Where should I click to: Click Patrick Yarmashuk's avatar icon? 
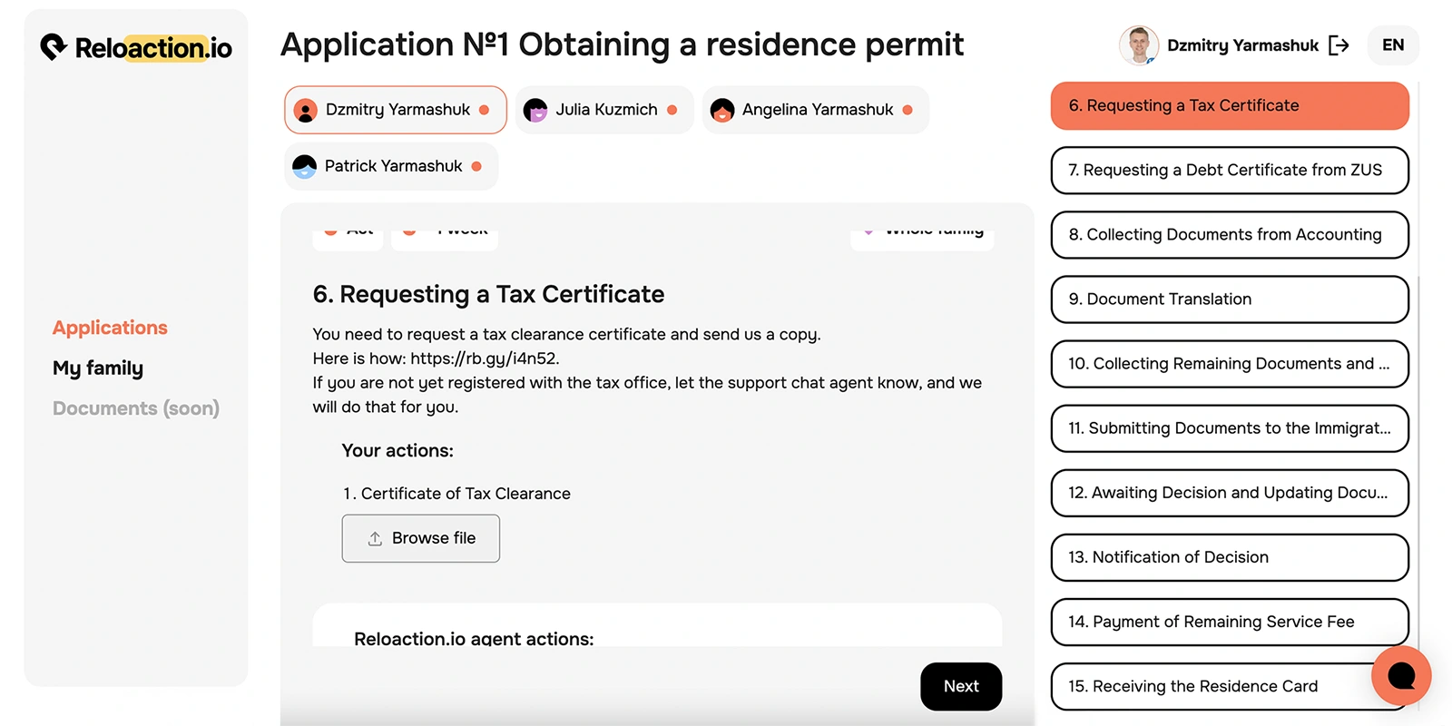coord(305,166)
